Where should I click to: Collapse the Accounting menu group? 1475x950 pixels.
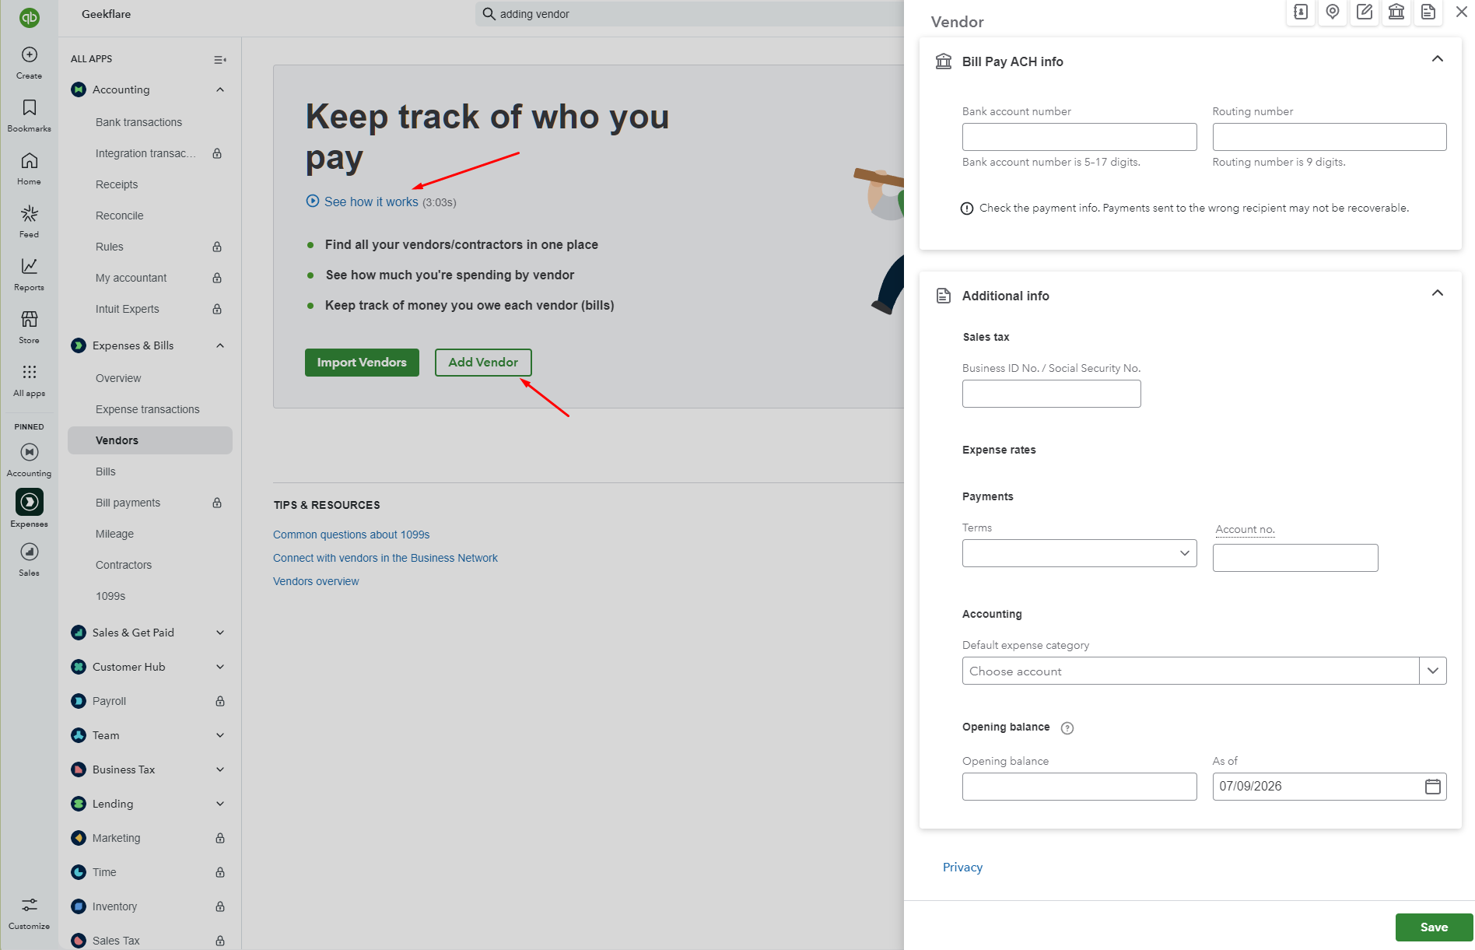point(220,89)
